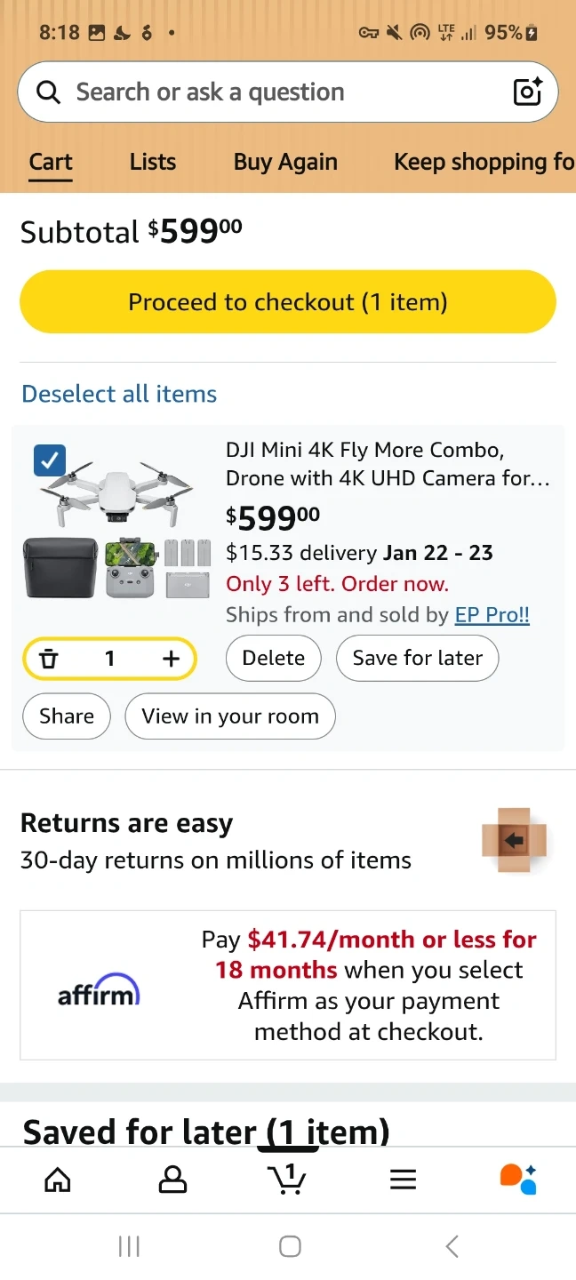The height and width of the screenshot is (1280, 576).
Task: Tap the Delete button
Action: click(273, 658)
